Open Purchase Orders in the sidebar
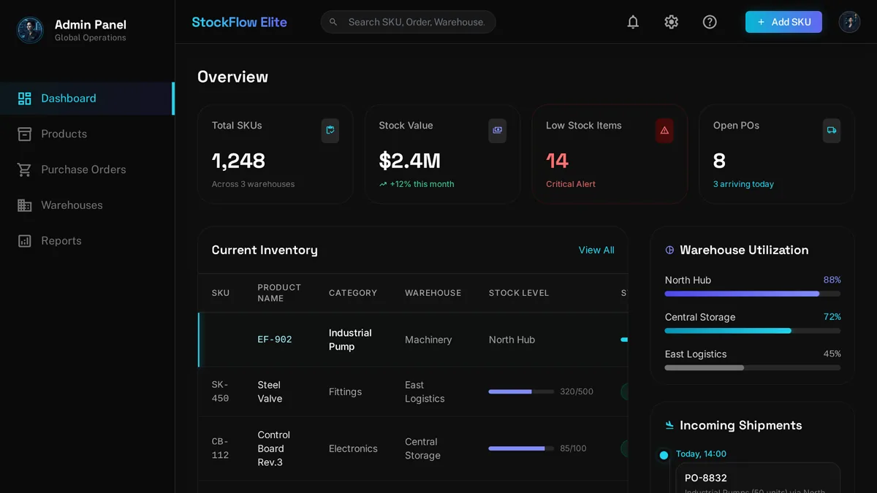This screenshot has width=877, height=493. pyautogui.click(x=87, y=169)
